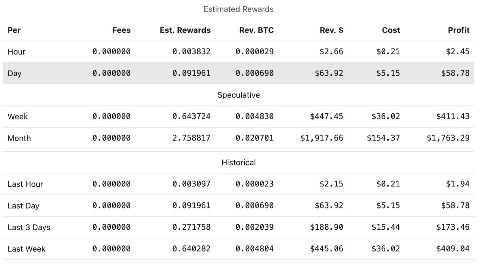The image size is (482, 265).
Task: Click the Per column header
Action: pyautogui.click(x=14, y=30)
